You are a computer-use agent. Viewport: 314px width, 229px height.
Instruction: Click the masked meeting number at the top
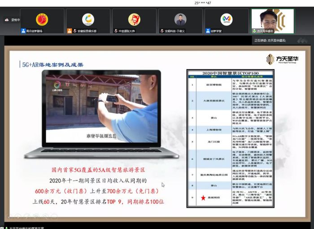(x=203, y=3)
